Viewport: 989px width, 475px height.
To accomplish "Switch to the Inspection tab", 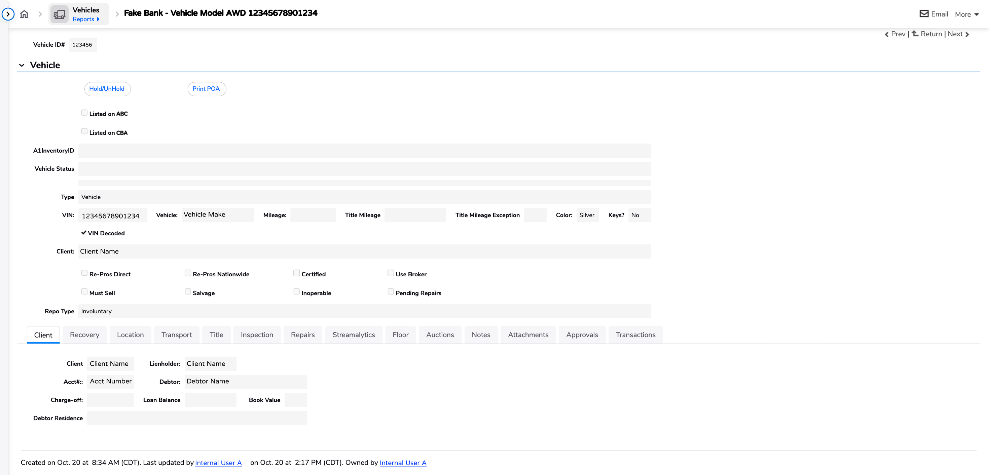I will point(257,334).
